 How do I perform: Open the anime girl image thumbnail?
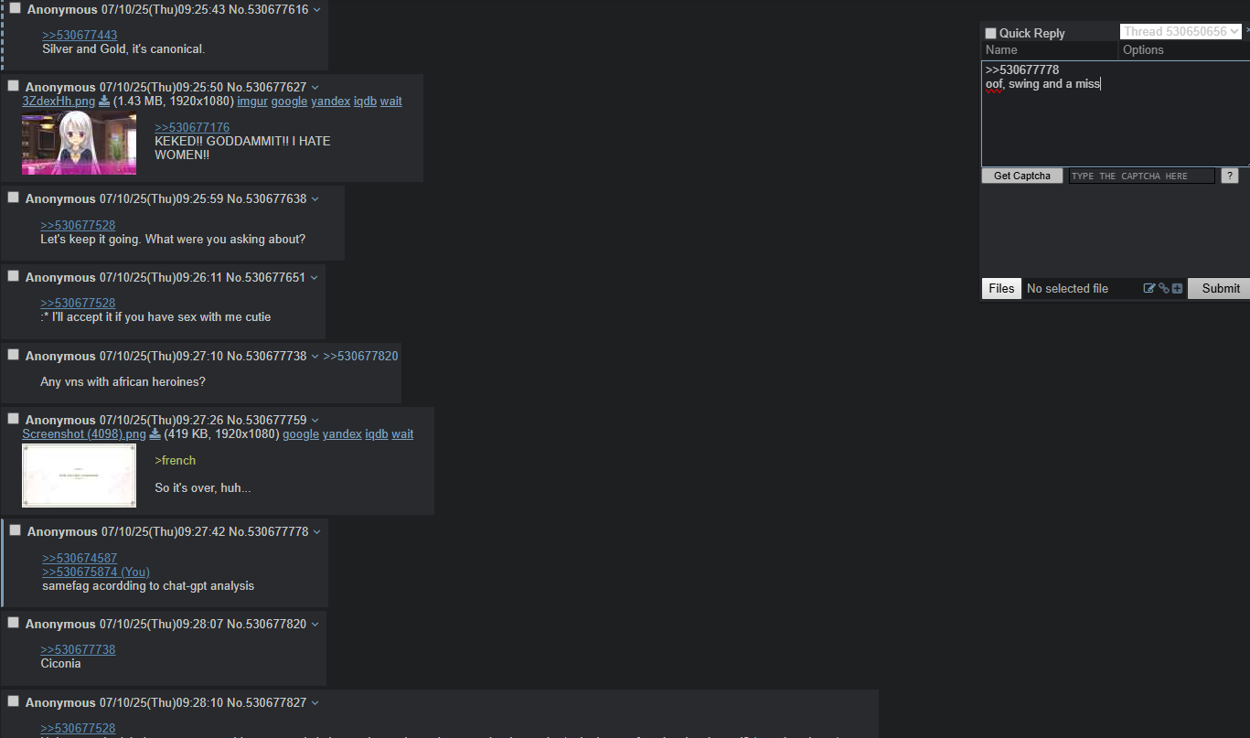[80, 144]
